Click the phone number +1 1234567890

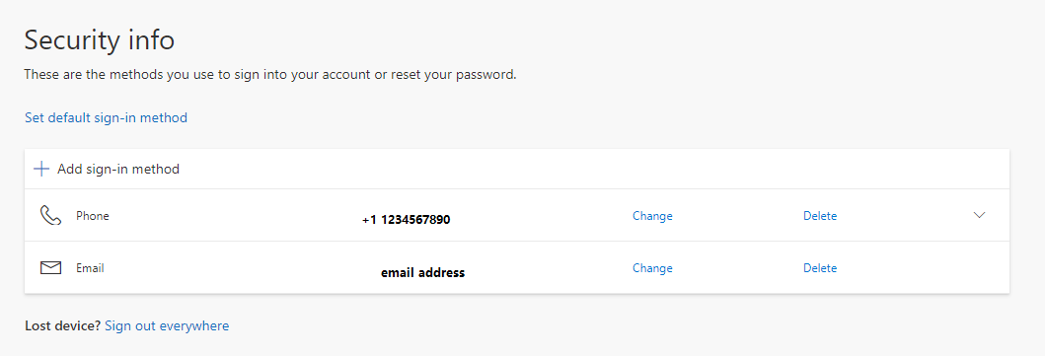(407, 220)
